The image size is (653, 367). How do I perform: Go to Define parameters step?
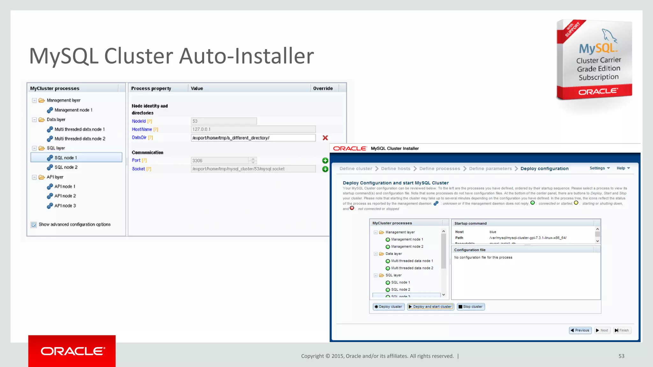[490, 169]
